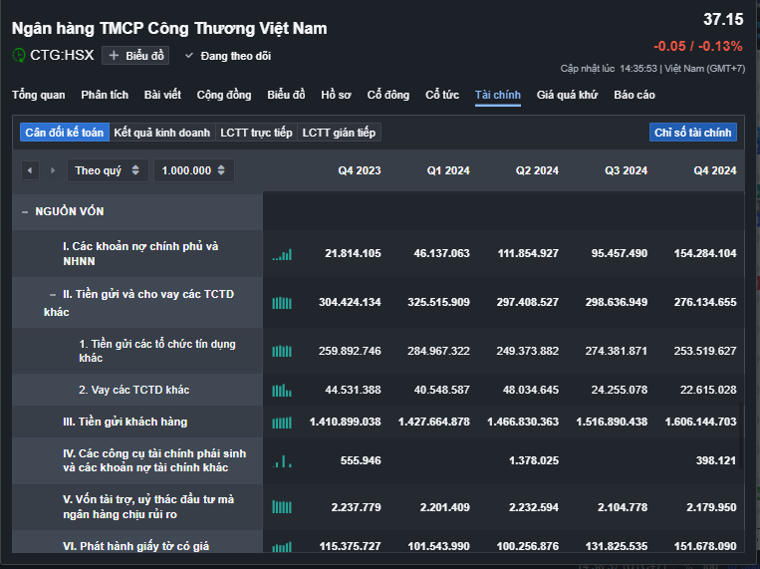
Task: Click the VI. Phát hành giấy tờ có giá label
Action: (x=135, y=546)
